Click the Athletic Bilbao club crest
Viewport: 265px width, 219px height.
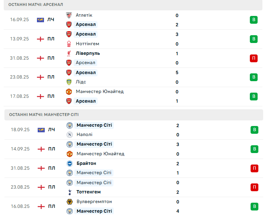pyautogui.click(x=69, y=15)
